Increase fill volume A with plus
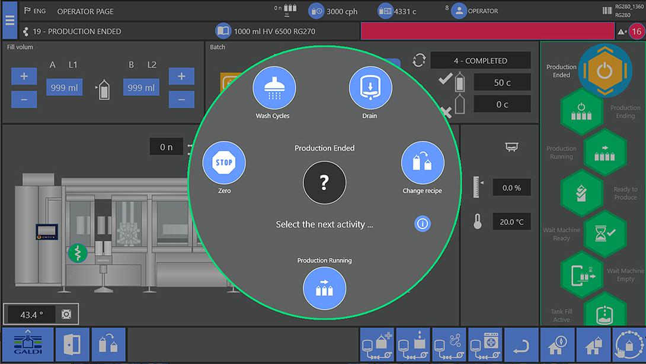 (x=24, y=76)
